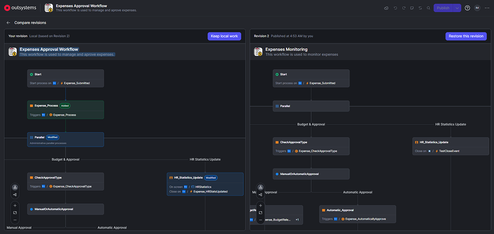
Task: Select HR_Statistics_Update node in your revision
Action: pos(205,184)
